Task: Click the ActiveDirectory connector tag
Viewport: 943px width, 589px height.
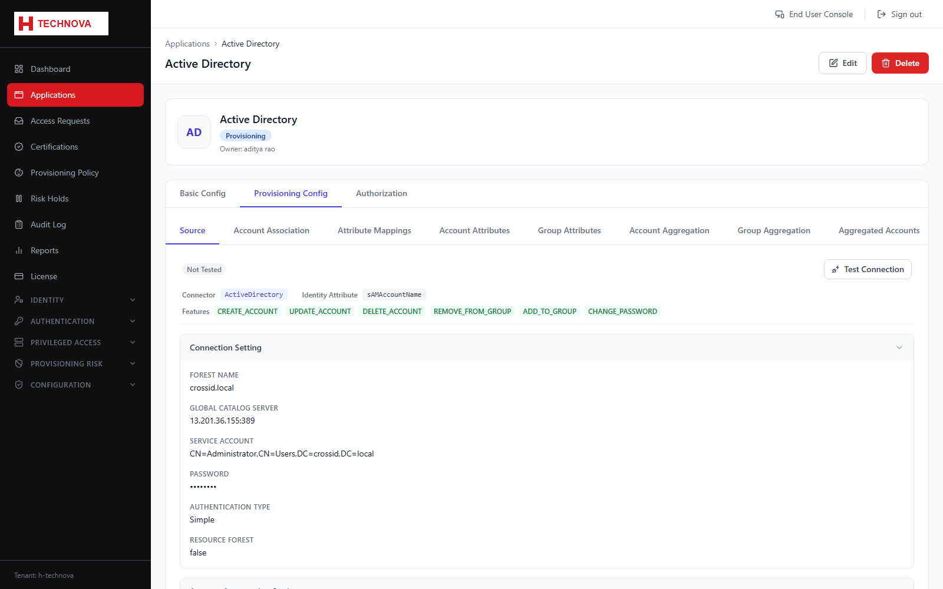Action: click(x=254, y=294)
